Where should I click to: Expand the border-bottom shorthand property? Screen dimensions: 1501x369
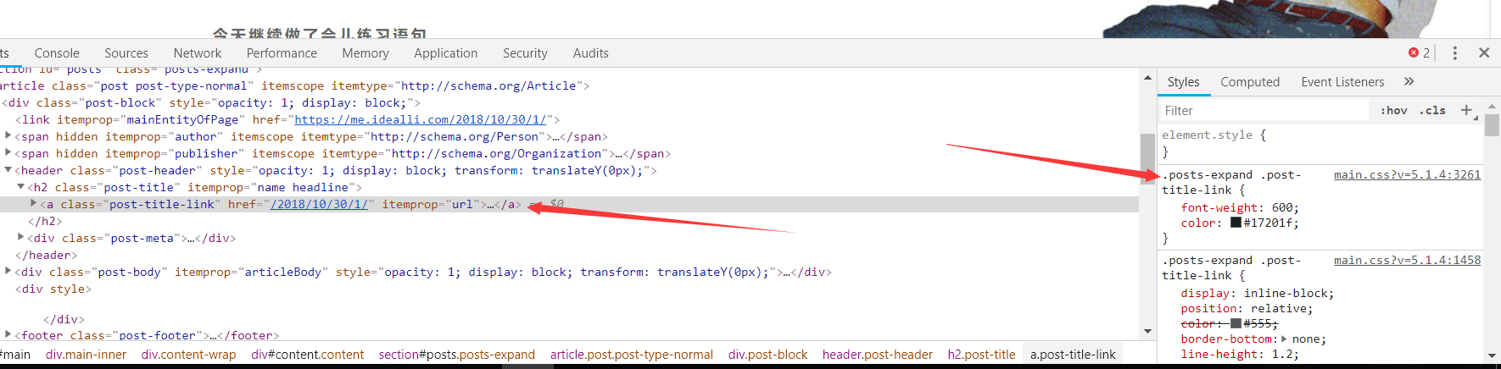pyautogui.click(x=1284, y=339)
